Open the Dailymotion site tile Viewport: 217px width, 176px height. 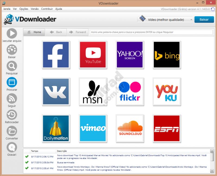point(56,128)
